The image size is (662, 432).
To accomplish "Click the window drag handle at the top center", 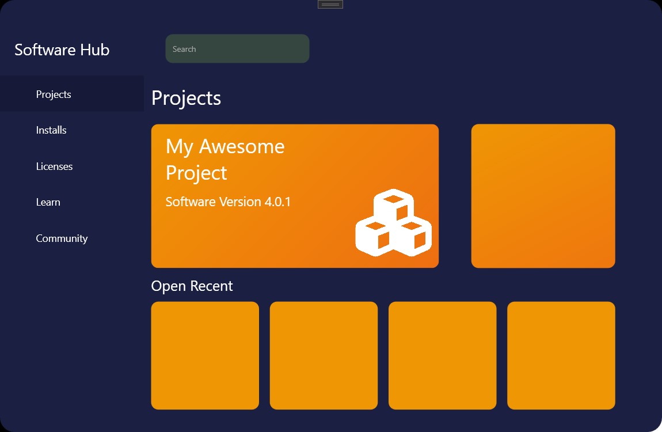I will (330, 3).
